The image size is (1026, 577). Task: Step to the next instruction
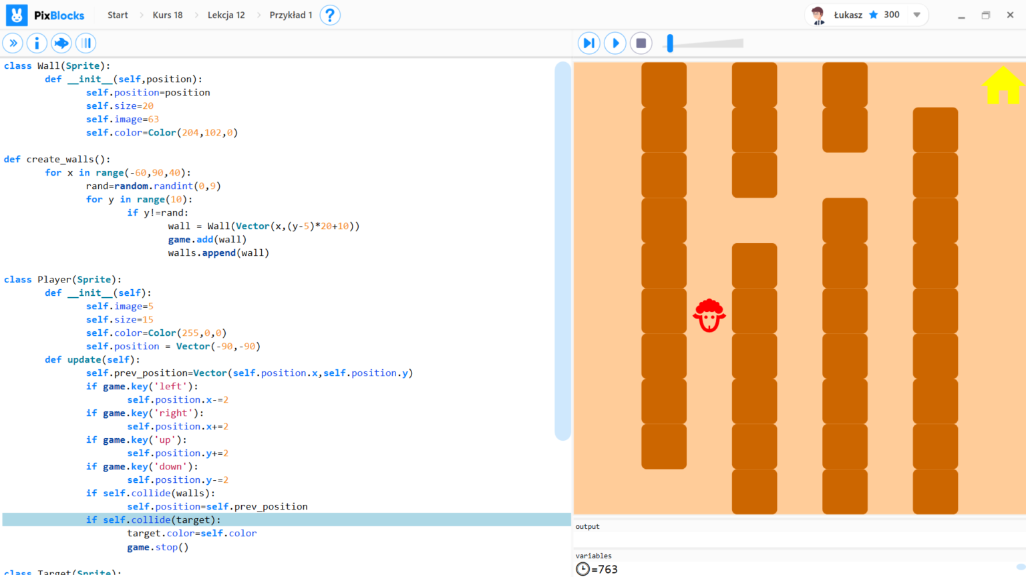tap(588, 43)
